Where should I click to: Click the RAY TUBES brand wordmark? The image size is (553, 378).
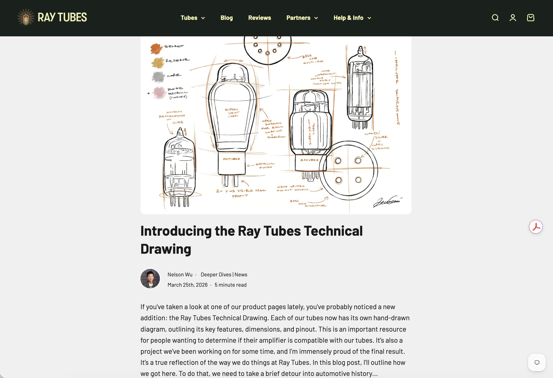click(x=62, y=17)
